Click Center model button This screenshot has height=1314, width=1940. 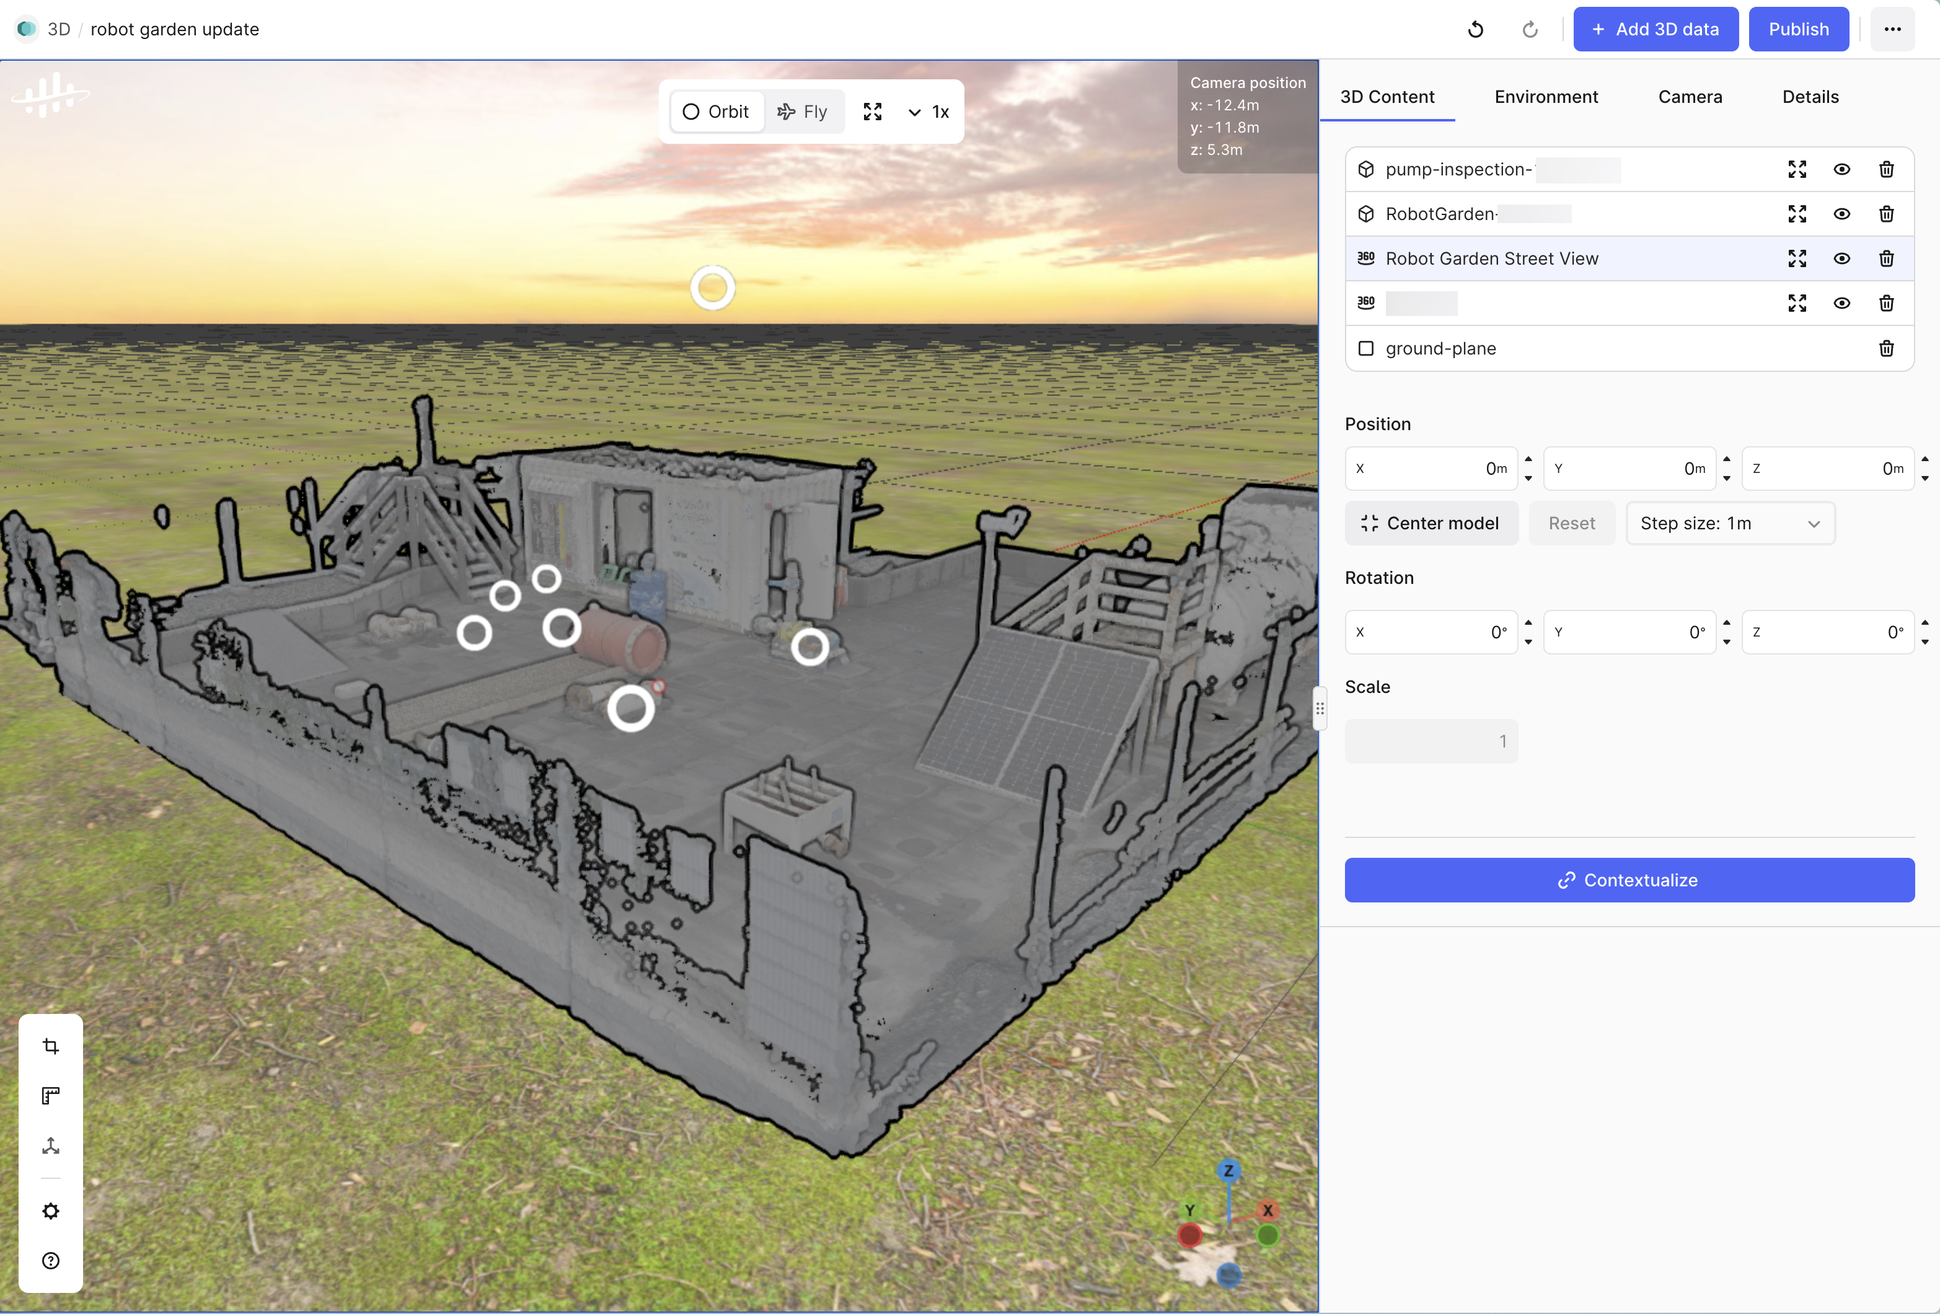[x=1431, y=523]
